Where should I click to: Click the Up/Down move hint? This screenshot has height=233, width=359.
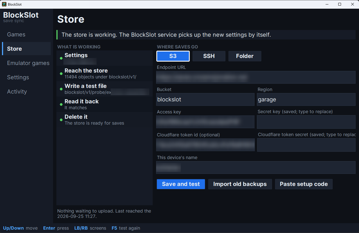click(x=20, y=228)
